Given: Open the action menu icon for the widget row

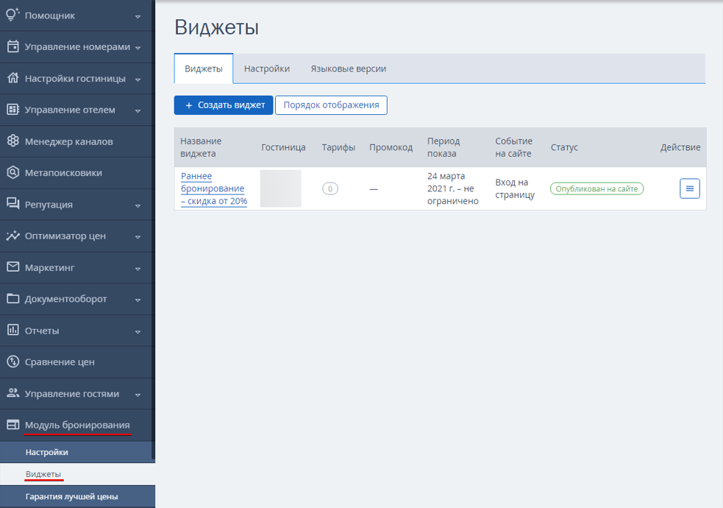Looking at the screenshot, I should pos(689,188).
